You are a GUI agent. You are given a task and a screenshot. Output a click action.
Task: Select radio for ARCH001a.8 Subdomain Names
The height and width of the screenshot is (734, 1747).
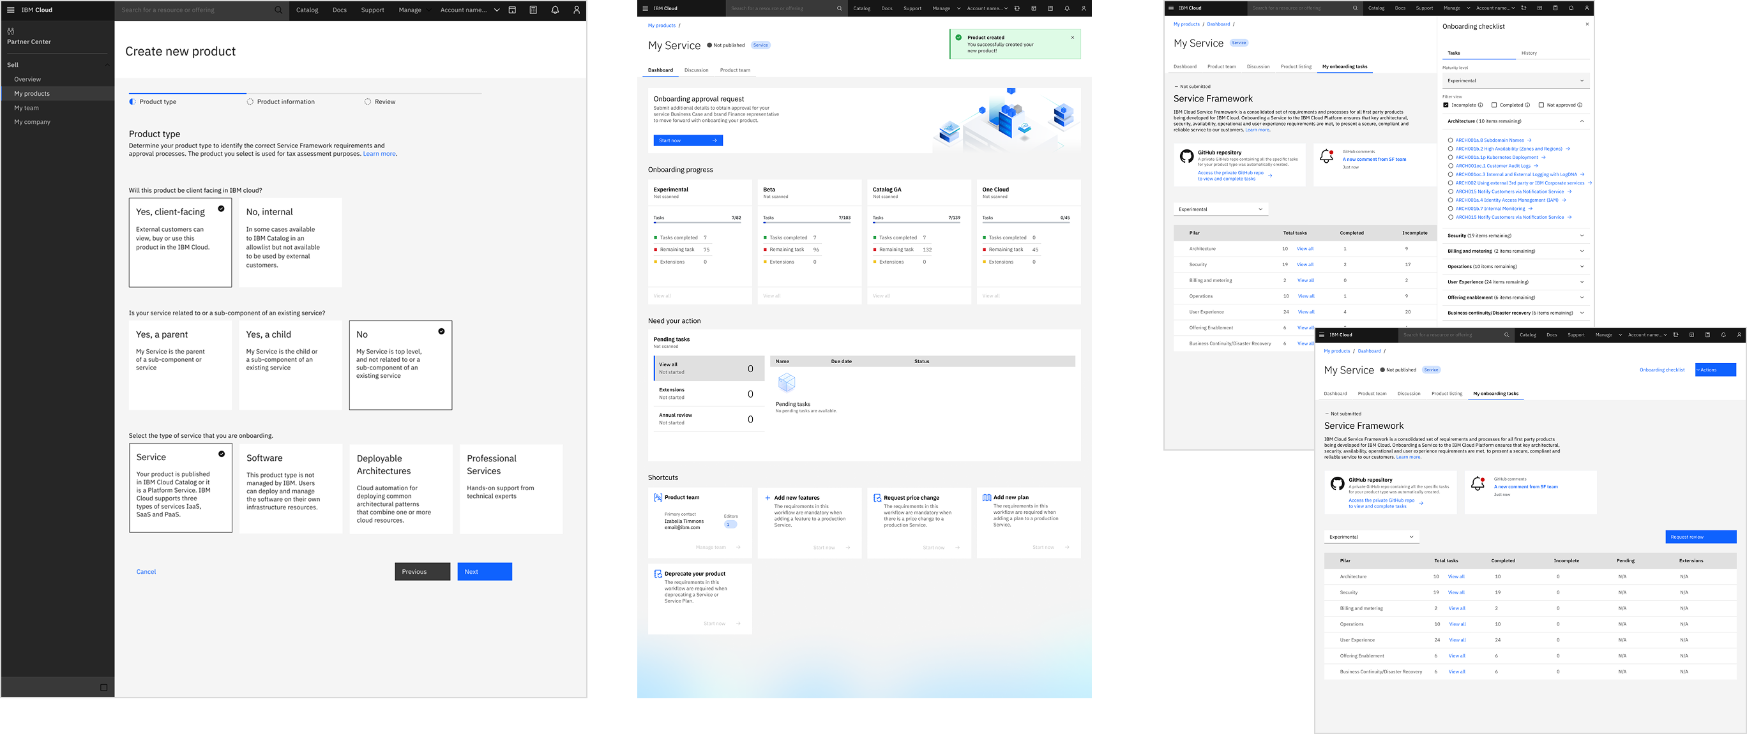click(x=1450, y=140)
